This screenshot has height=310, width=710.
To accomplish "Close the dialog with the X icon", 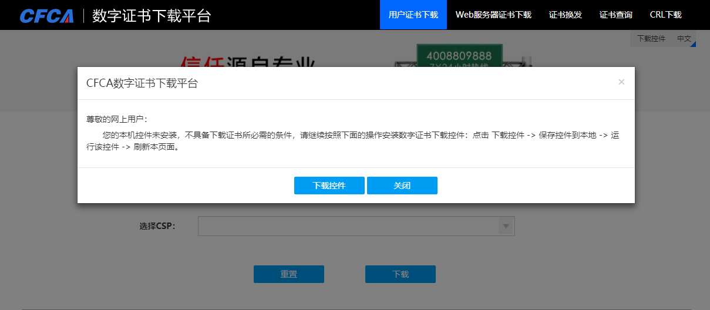I will tap(621, 82).
